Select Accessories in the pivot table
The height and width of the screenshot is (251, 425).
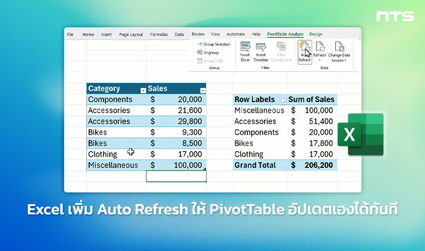pyautogui.click(x=260, y=121)
